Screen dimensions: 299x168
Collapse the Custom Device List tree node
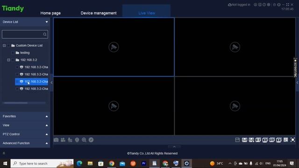point(4,46)
